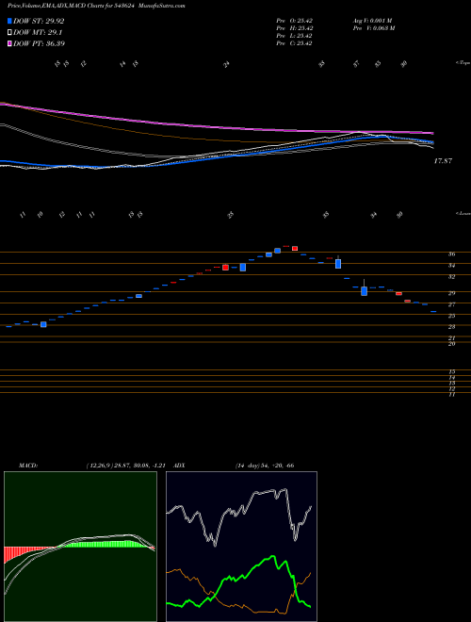Image resolution: width=471 pixels, height=622 pixels.
Task: Click the price level 21 axis label
Action: click(452, 338)
